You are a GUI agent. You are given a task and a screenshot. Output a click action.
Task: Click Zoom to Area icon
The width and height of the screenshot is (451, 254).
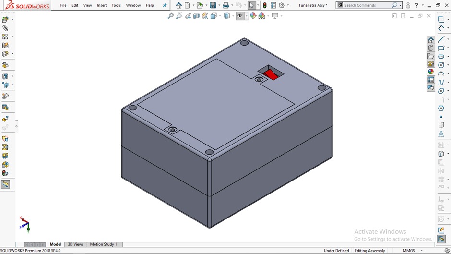click(x=179, y=16)
